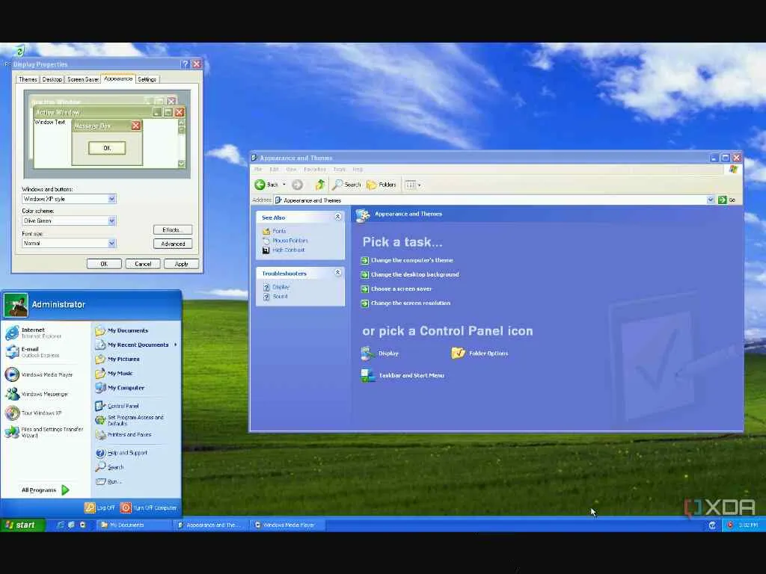Choose Change the screen resolution task
Screen dimensions: 766x574
tap(411, 303)
